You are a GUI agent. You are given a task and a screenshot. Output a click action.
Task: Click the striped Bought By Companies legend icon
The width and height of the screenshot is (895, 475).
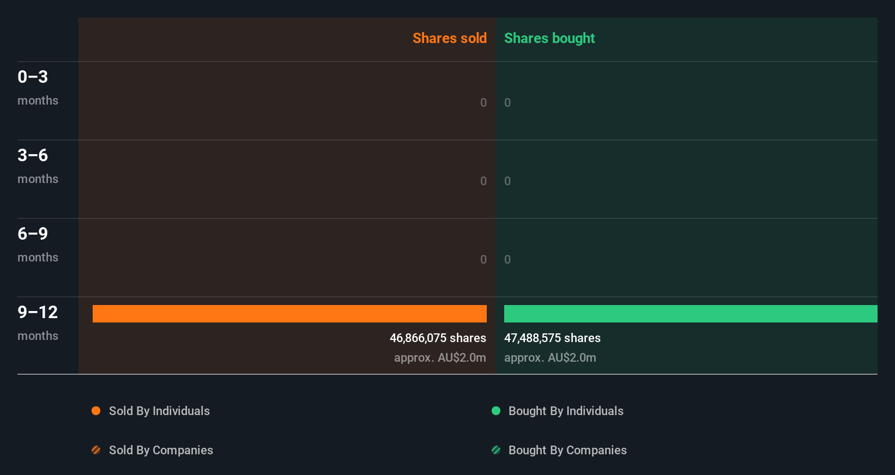(496, 450)
